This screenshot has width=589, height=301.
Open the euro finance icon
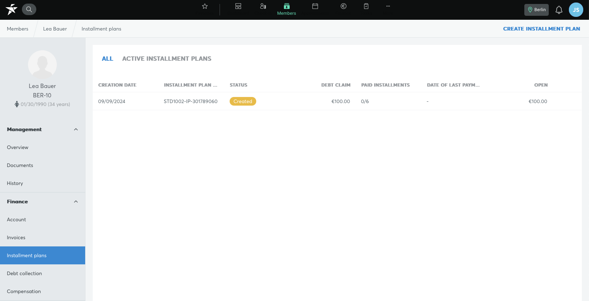pos(344,6)
